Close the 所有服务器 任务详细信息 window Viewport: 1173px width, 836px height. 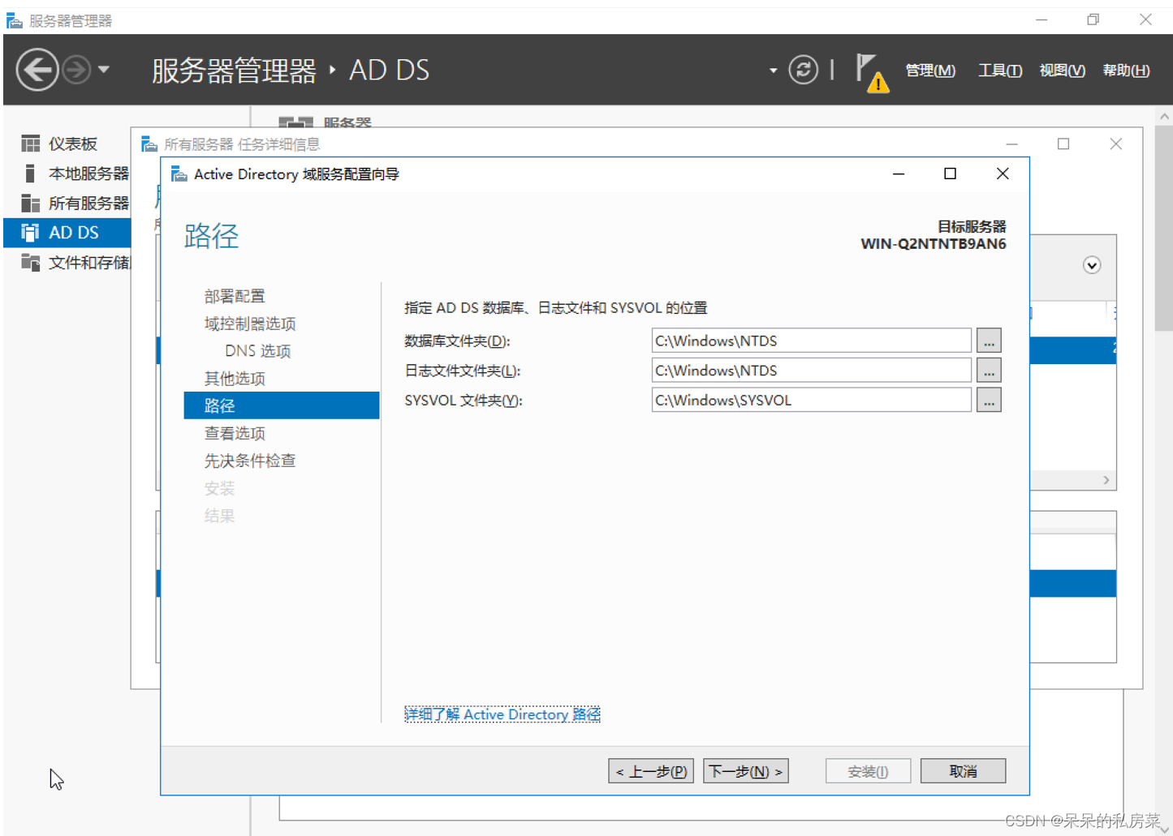pos(1116,144)
